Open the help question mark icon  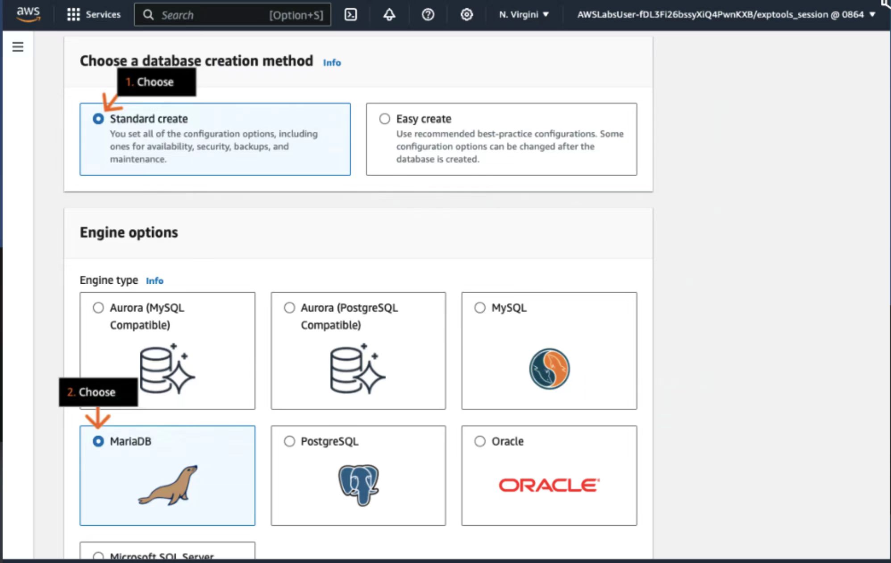coord(428,15)
